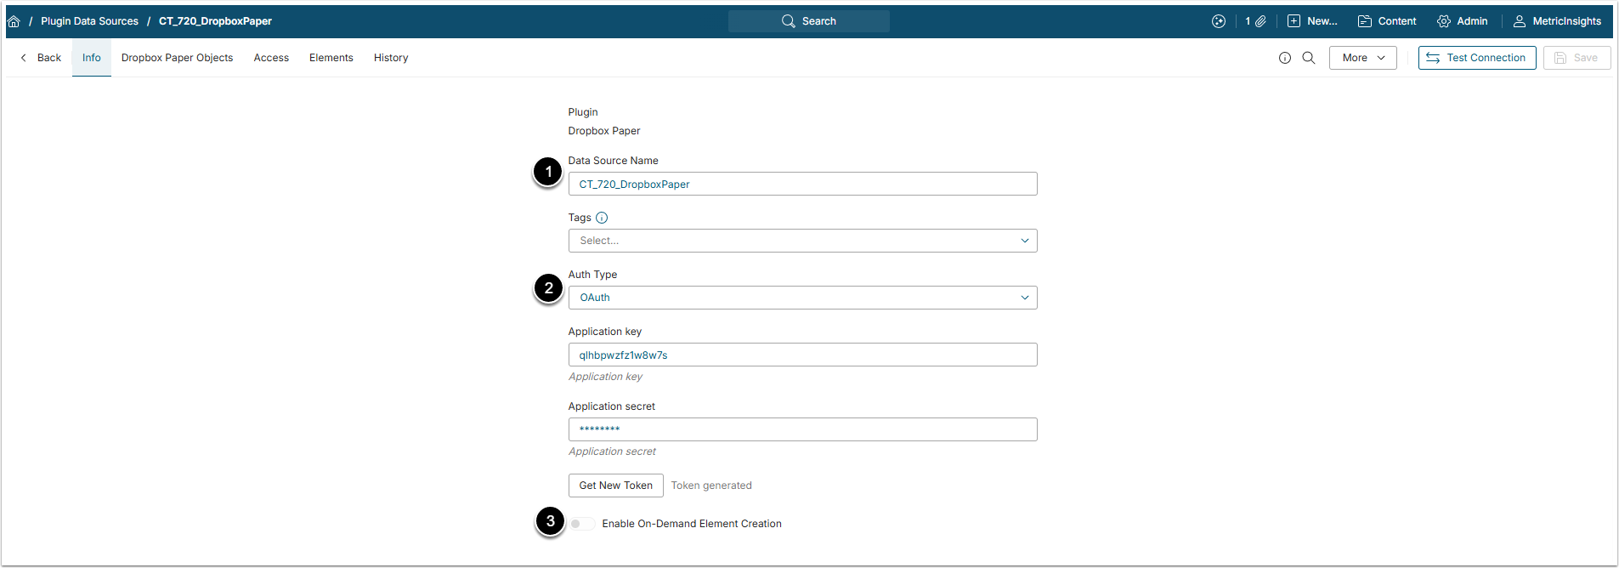Viewport: 1619px width, 568px height.
Task: Click the search magnifier icon in toolbar
Action: pyautogui.click(x=1309, y=58)
